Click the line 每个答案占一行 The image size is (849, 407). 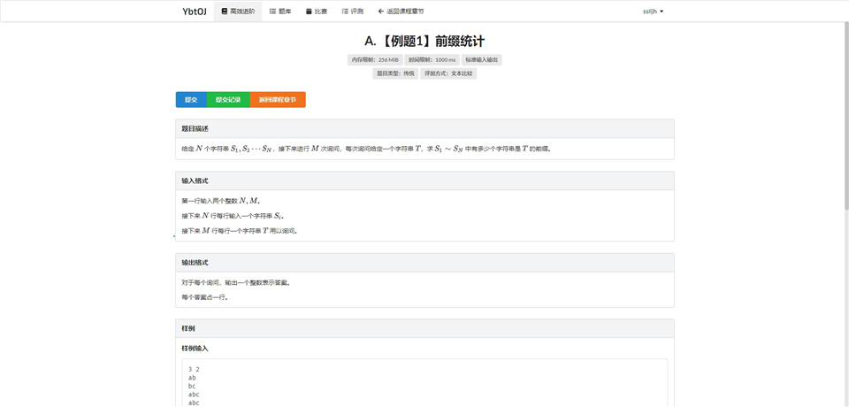pyautogui.click(x=204, y=297)
